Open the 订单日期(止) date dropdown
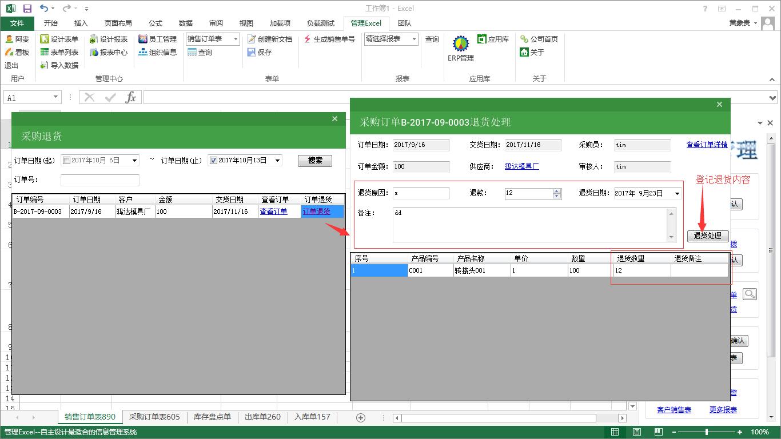The image size is (781, 439). coord(278,161)
